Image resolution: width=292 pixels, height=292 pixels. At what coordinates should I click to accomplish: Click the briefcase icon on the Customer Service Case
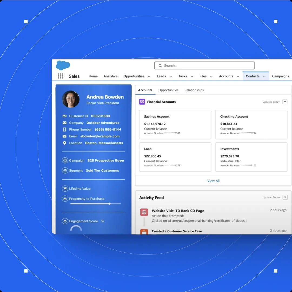point(144,231)
